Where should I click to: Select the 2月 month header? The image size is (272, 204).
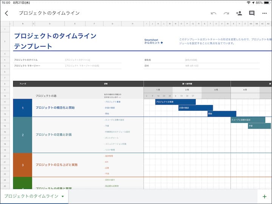(x=187, y=90)
